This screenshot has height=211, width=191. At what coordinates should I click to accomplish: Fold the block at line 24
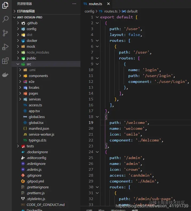[97, 152]
